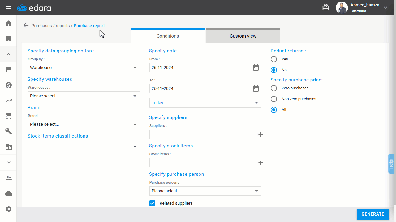Screen dimensions: 396x222
Task: Select All purchase price radio
Action: pos(274,109)
